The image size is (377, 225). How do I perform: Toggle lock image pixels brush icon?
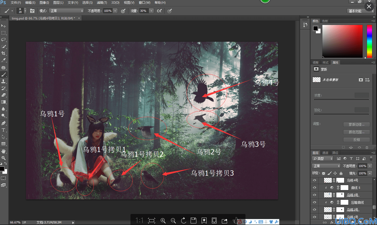point(329,173)
